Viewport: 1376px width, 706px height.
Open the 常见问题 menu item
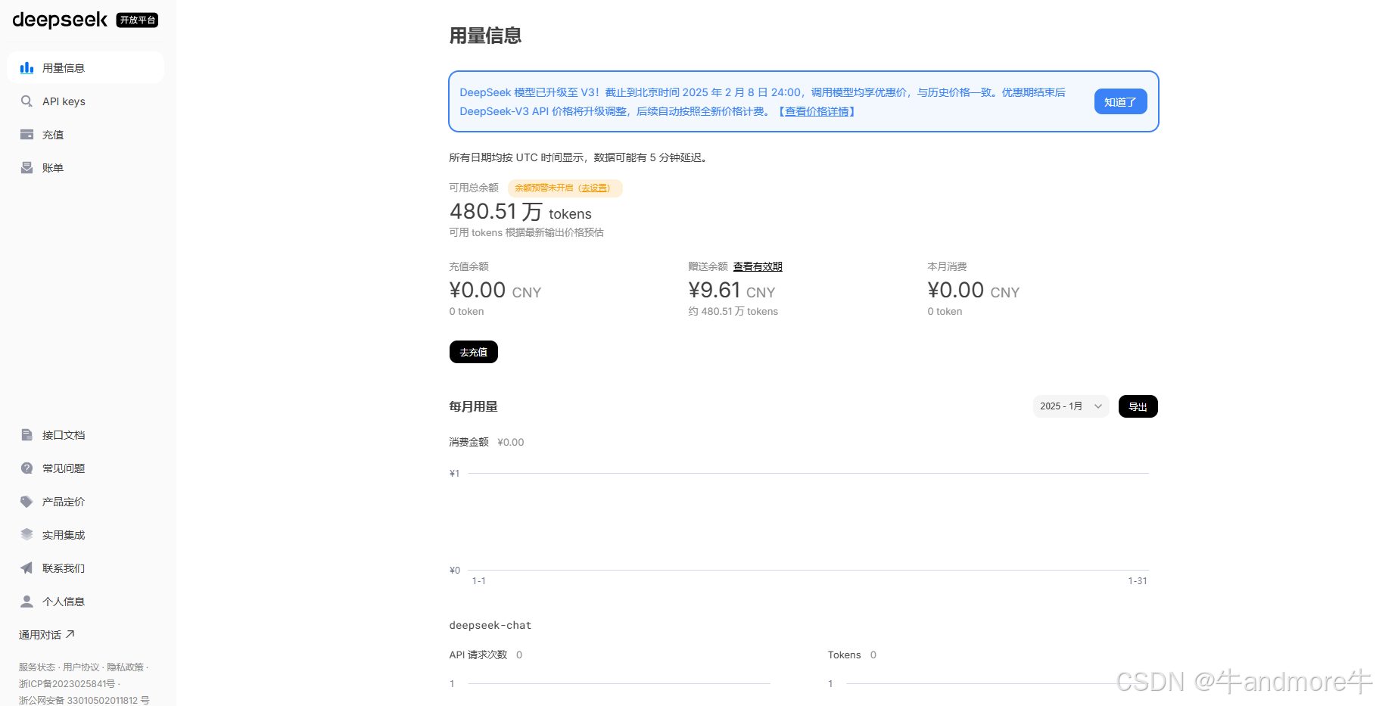[86, 468]
